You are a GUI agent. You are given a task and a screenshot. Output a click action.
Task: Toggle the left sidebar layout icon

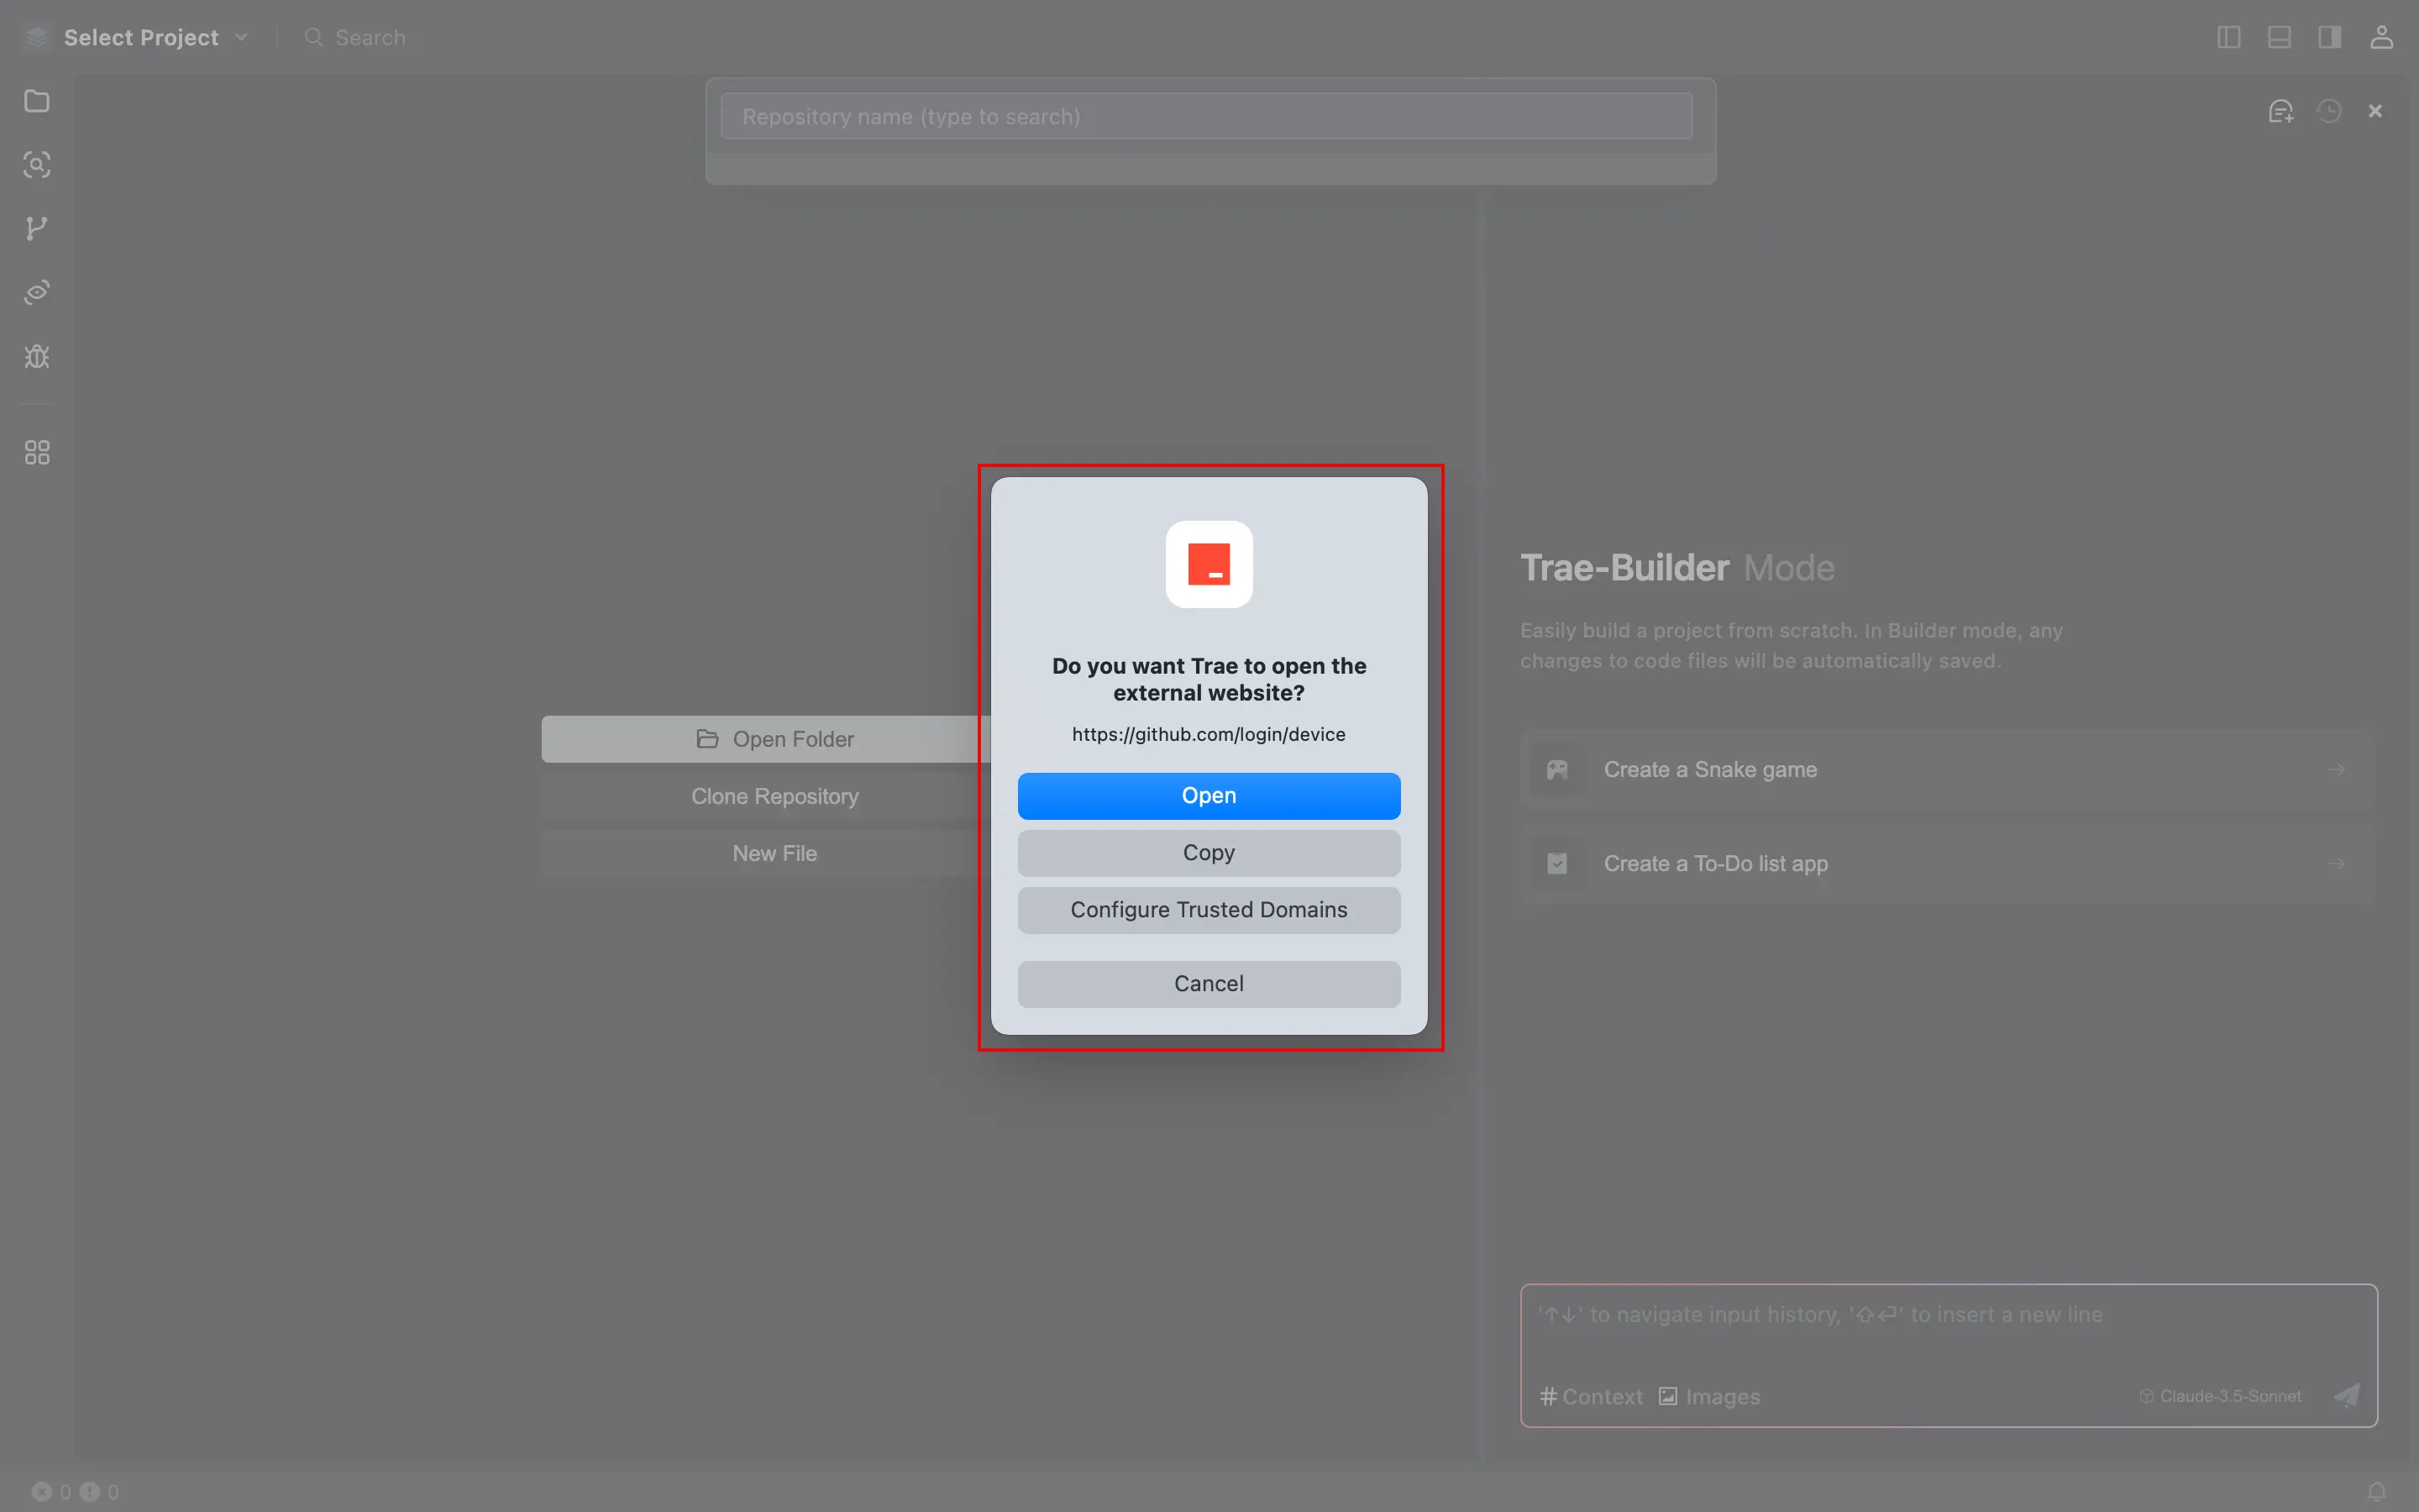[x=2228, y=37]
